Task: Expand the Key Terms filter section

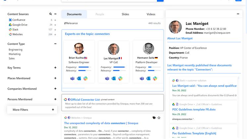Action: pos(55,68)
